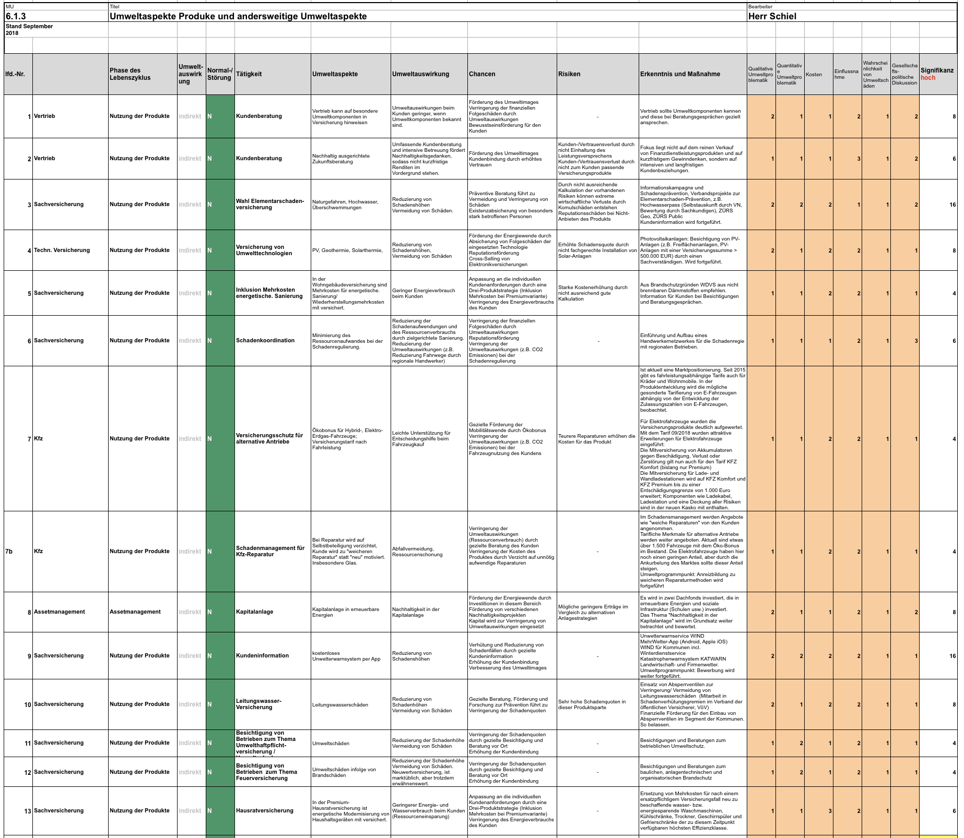Click the 'Signifikanz hoch' column header

tap(937, 74)
